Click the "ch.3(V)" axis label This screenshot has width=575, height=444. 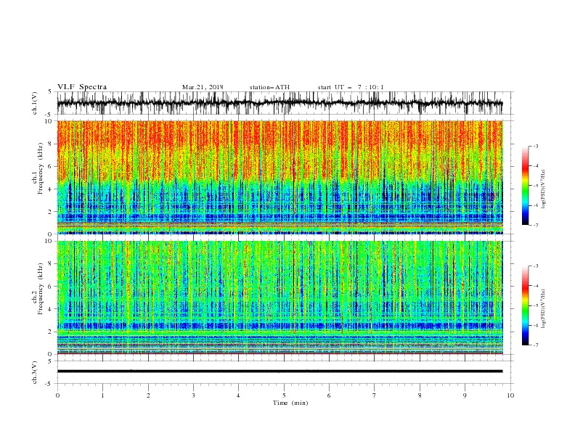[35, 372]
